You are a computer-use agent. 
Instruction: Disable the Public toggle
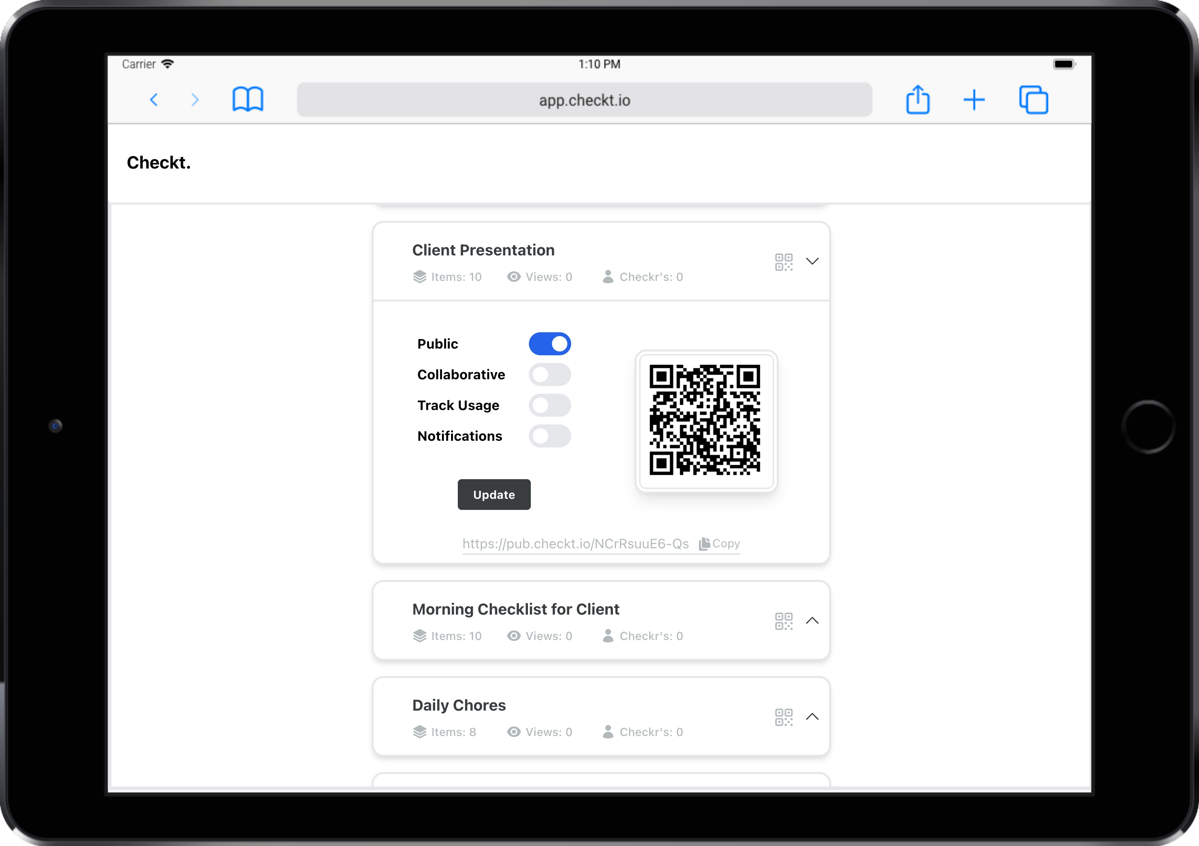coord(550,344)
